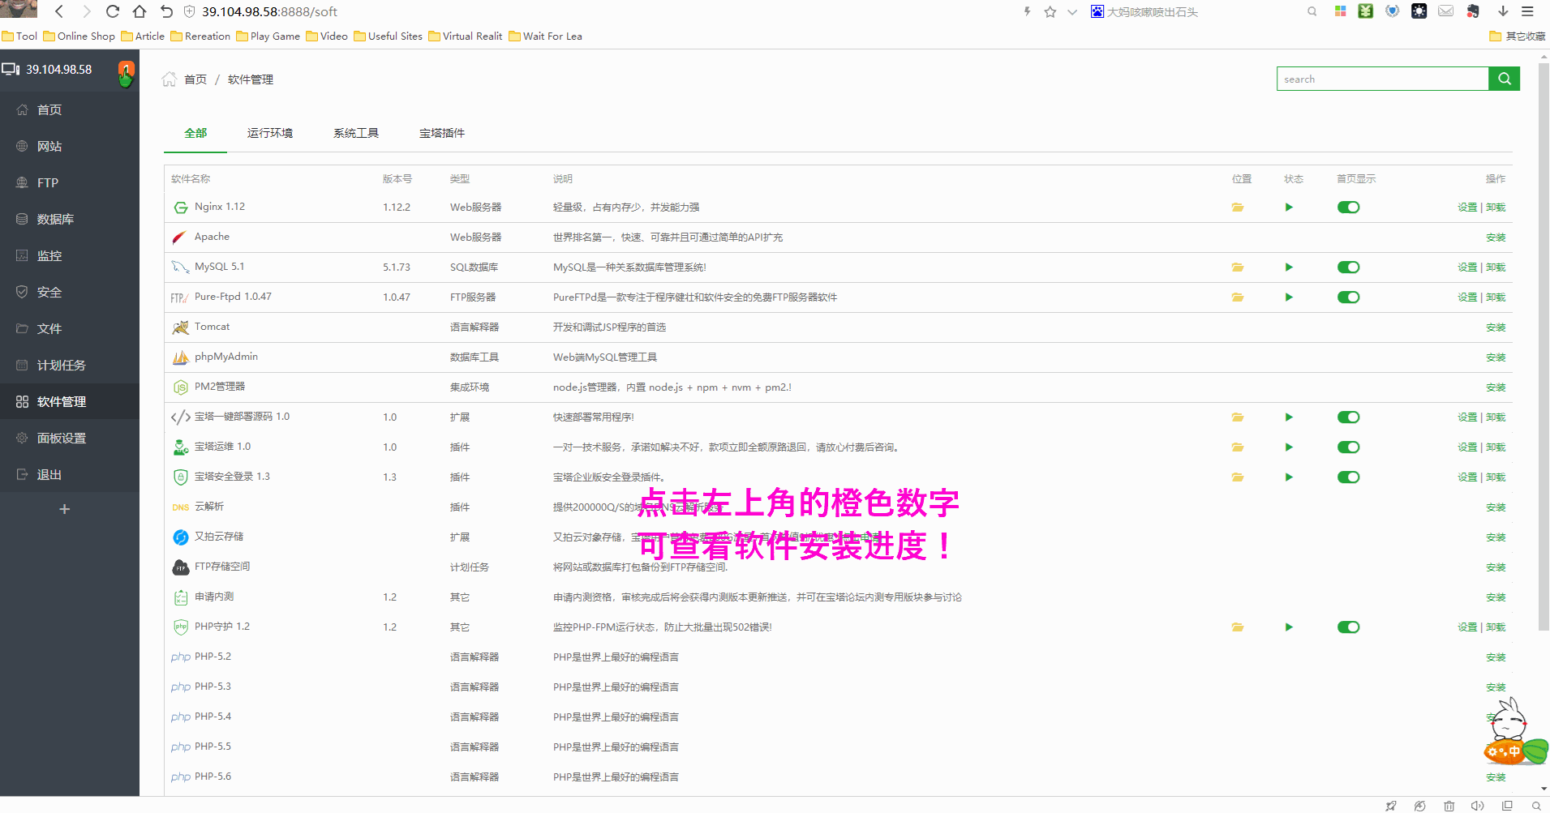Screen dimensions: 1550x813
Task: Click 设置 link for Nginx 1.12
Action: [x=1467, y=208]
